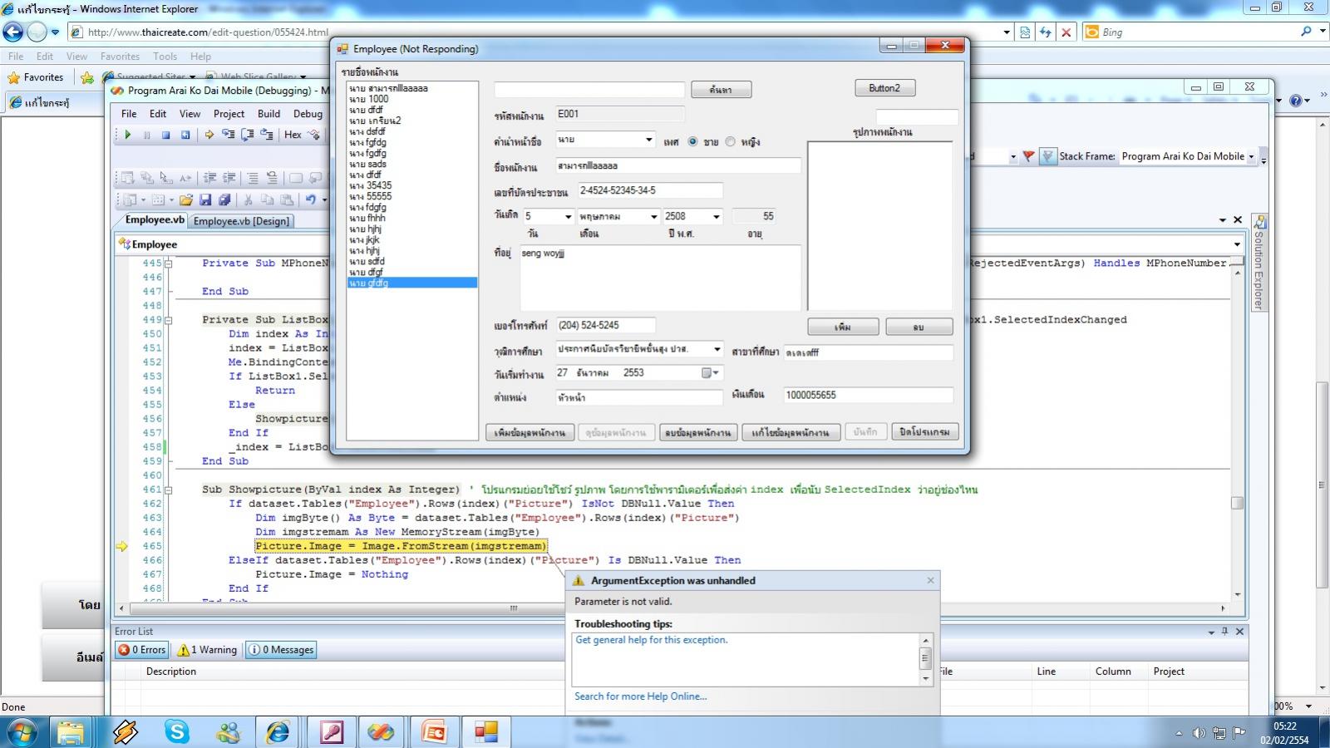The image size is (1330, 748).
Task: Click the เบอร์โทรศัพท์ phone number field
Action: [605, 326]
